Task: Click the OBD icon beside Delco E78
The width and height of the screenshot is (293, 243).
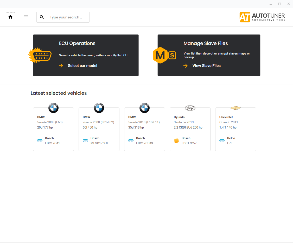Action: (x=222, y=141)
